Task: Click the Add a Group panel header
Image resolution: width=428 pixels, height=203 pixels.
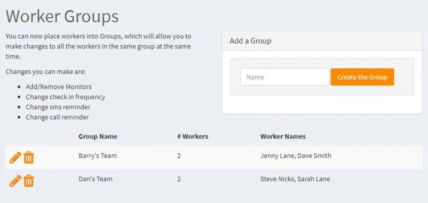Action: coord(322,41)
